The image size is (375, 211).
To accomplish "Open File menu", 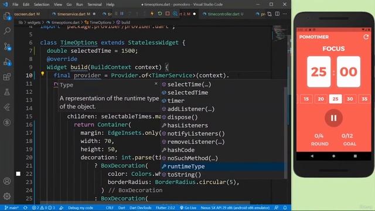I will pos(15,4).
